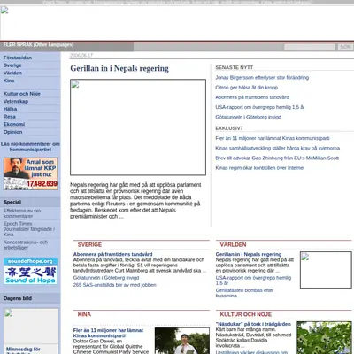Open the Sverige sidebar section
Image resolution: width=354 pixels, height=354 pixels.
(12, 65)
